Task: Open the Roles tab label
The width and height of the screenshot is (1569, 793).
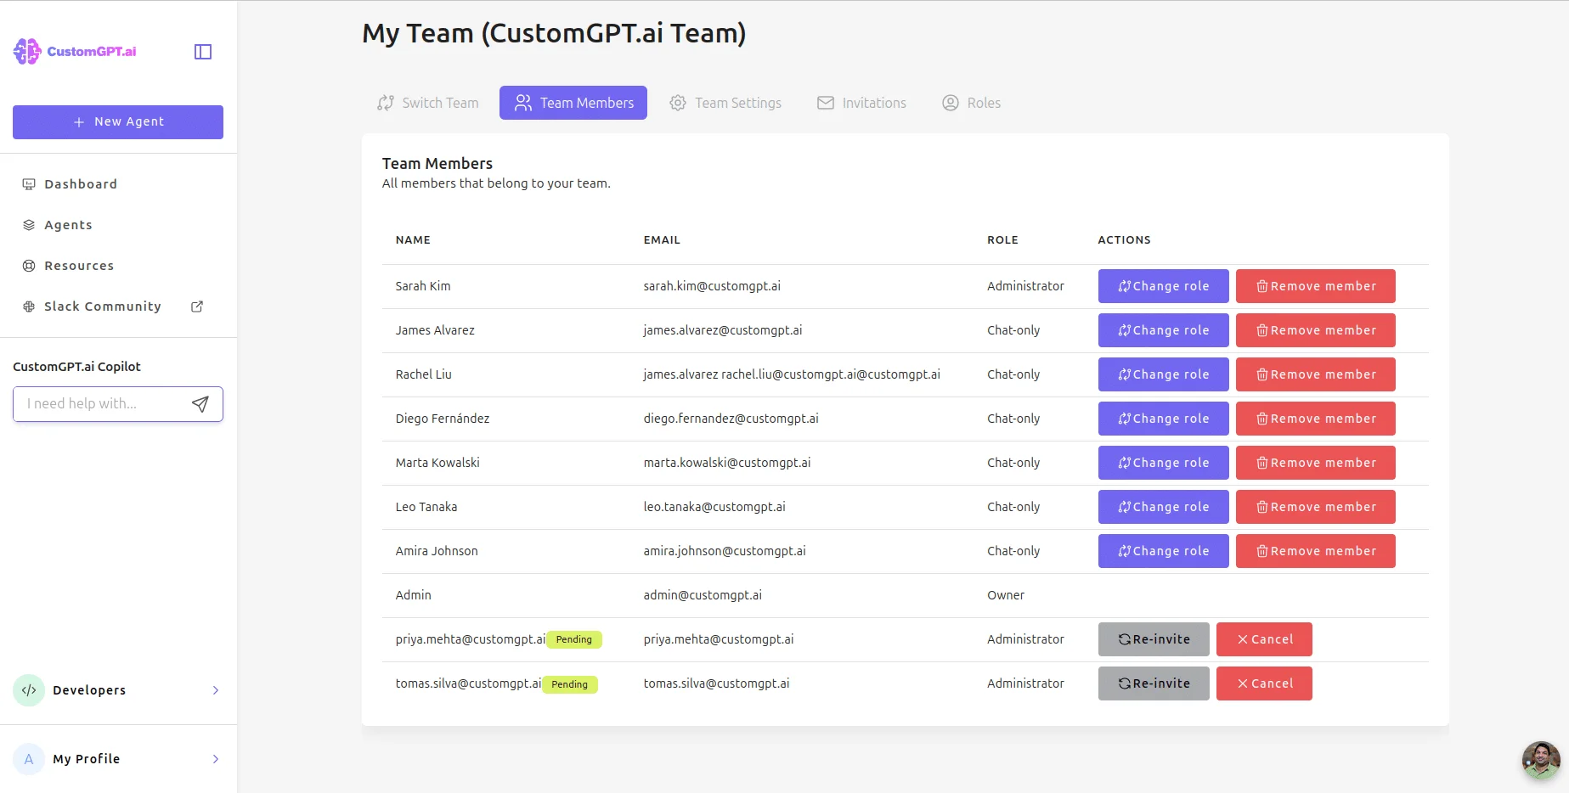Action: pos(984,103)
